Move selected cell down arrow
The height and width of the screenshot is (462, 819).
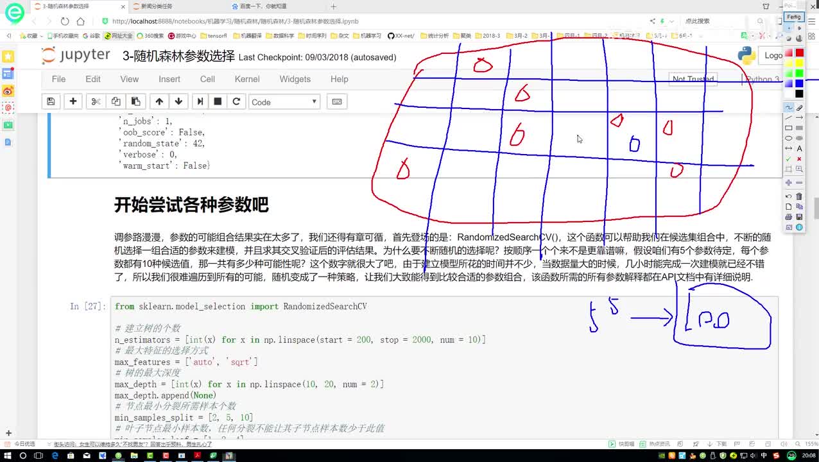tap(178, 101)
